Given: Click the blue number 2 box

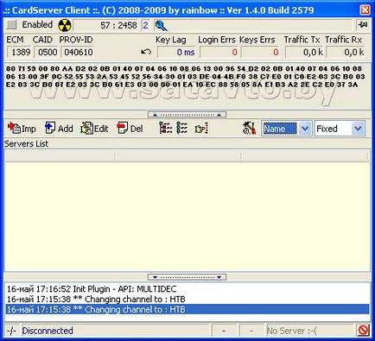Looking at the screenshot, I should (x=146, y=25).
